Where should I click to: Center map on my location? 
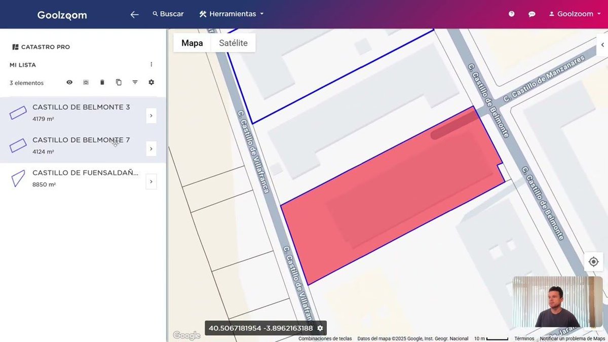593,262
